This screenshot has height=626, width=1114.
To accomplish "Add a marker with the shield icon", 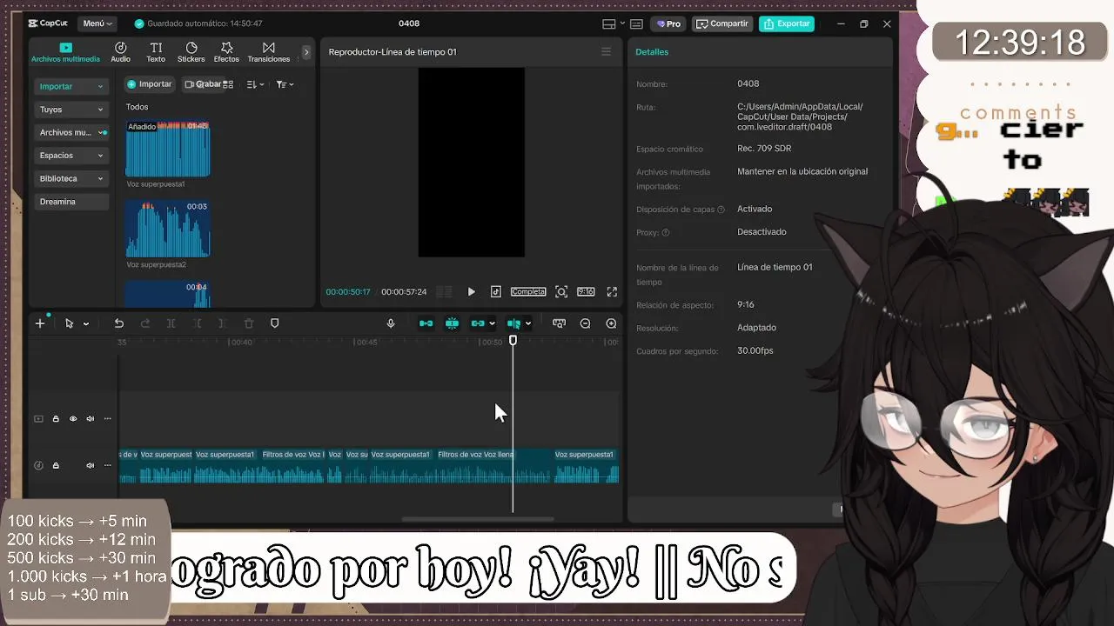I will click(275, 323).
